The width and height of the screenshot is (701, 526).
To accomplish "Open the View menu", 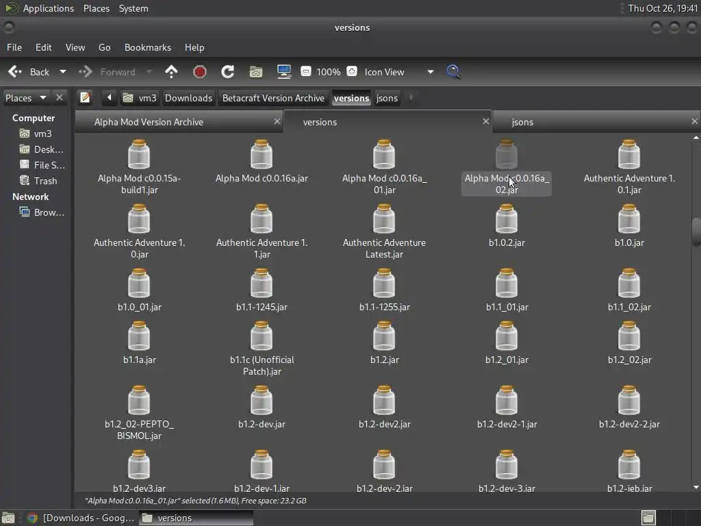I will [x=75, y=47].
